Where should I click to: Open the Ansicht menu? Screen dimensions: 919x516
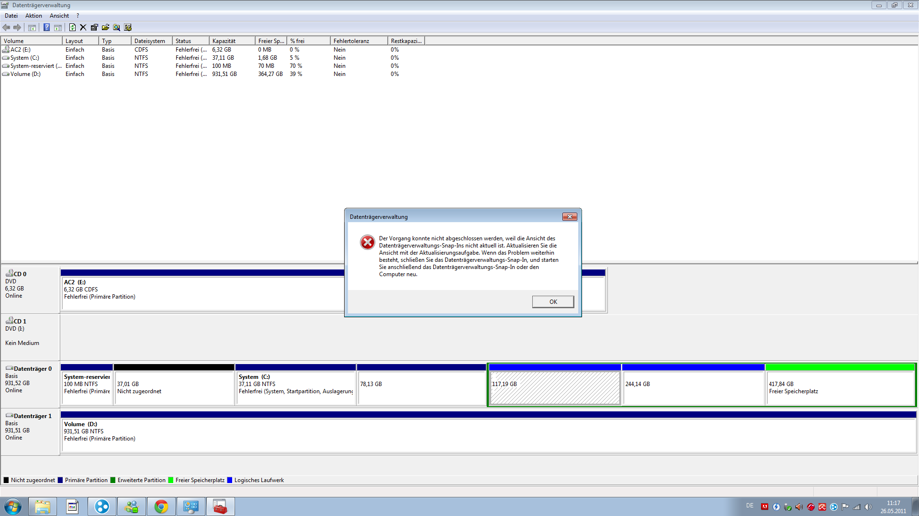coord(59,16)
